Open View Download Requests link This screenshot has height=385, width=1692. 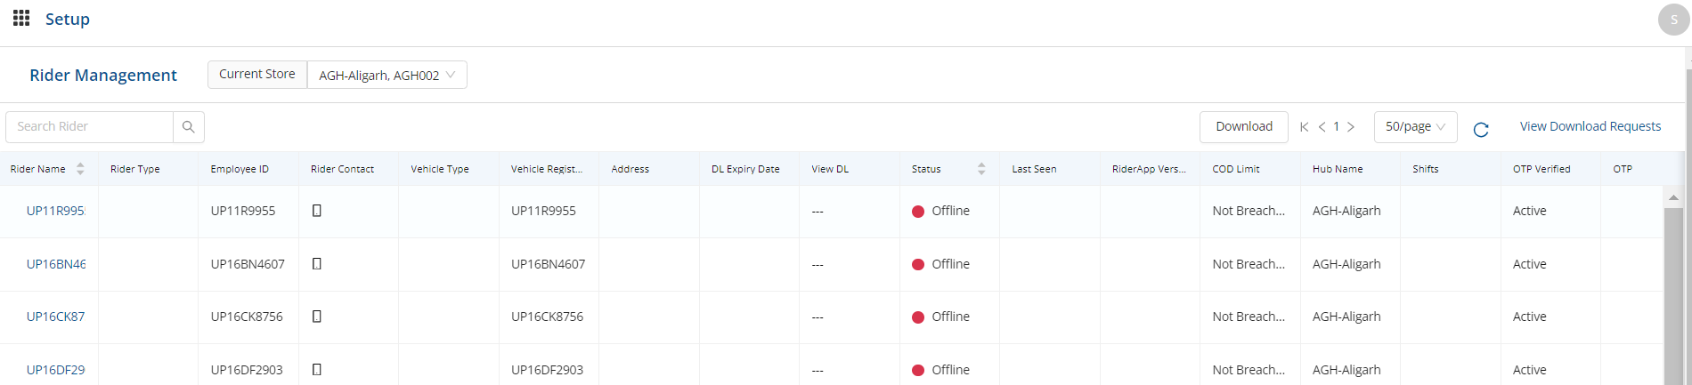[x=1590, y=127]
